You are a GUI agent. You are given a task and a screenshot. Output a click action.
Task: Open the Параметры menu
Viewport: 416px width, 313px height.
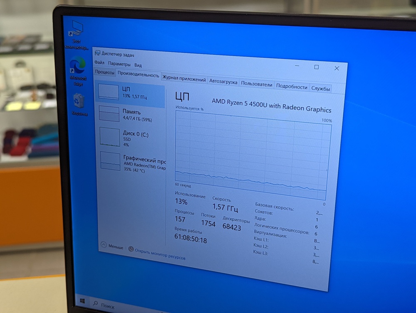pos(119,64)
